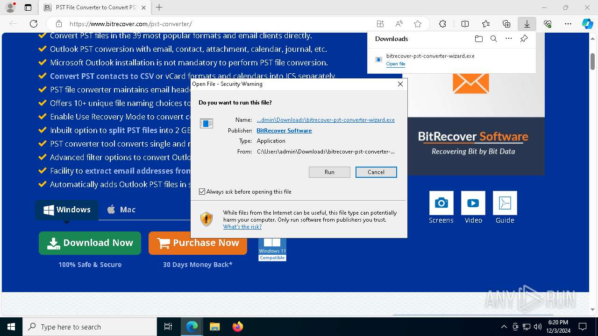The height and width of the screenshot is (336, 598).
Task: Click the volume icon in system tray
Action: pyautogui.click(x=538, y=327)
